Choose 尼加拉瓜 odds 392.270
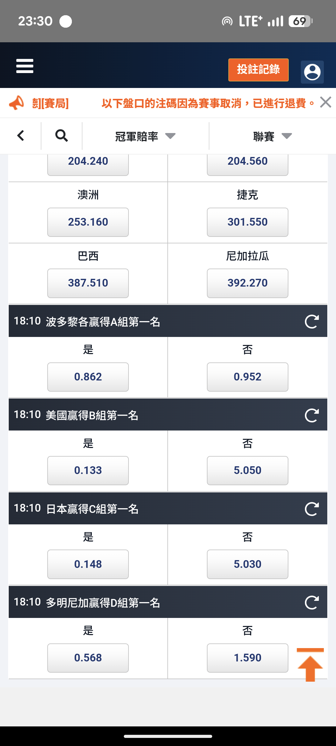The height and width of the screenshot is (746, 336). 247,283
